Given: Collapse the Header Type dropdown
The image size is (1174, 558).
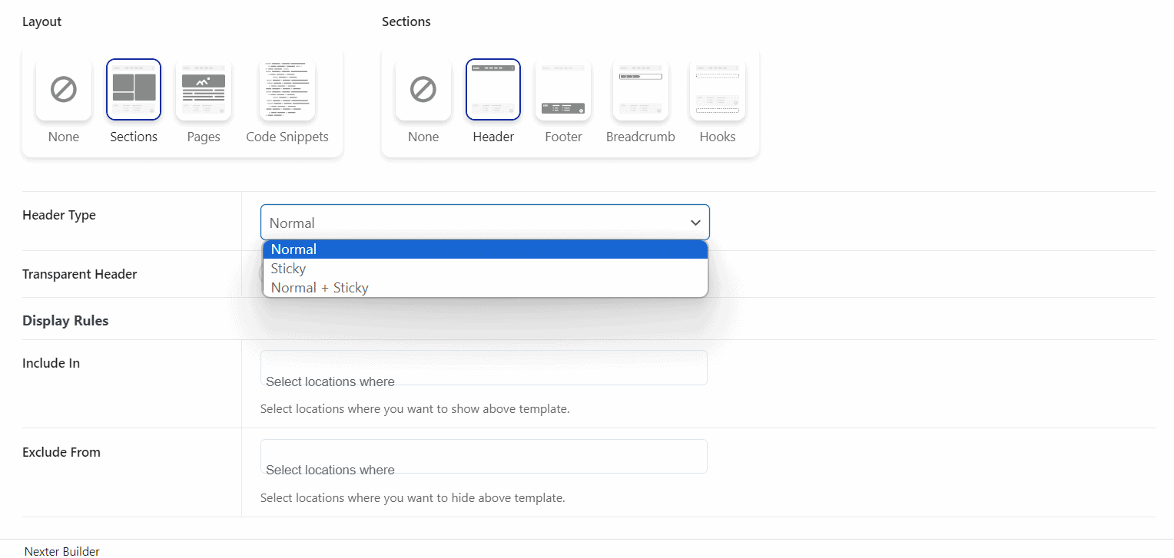Looking at the screenshot, I should tap(485, 223).
